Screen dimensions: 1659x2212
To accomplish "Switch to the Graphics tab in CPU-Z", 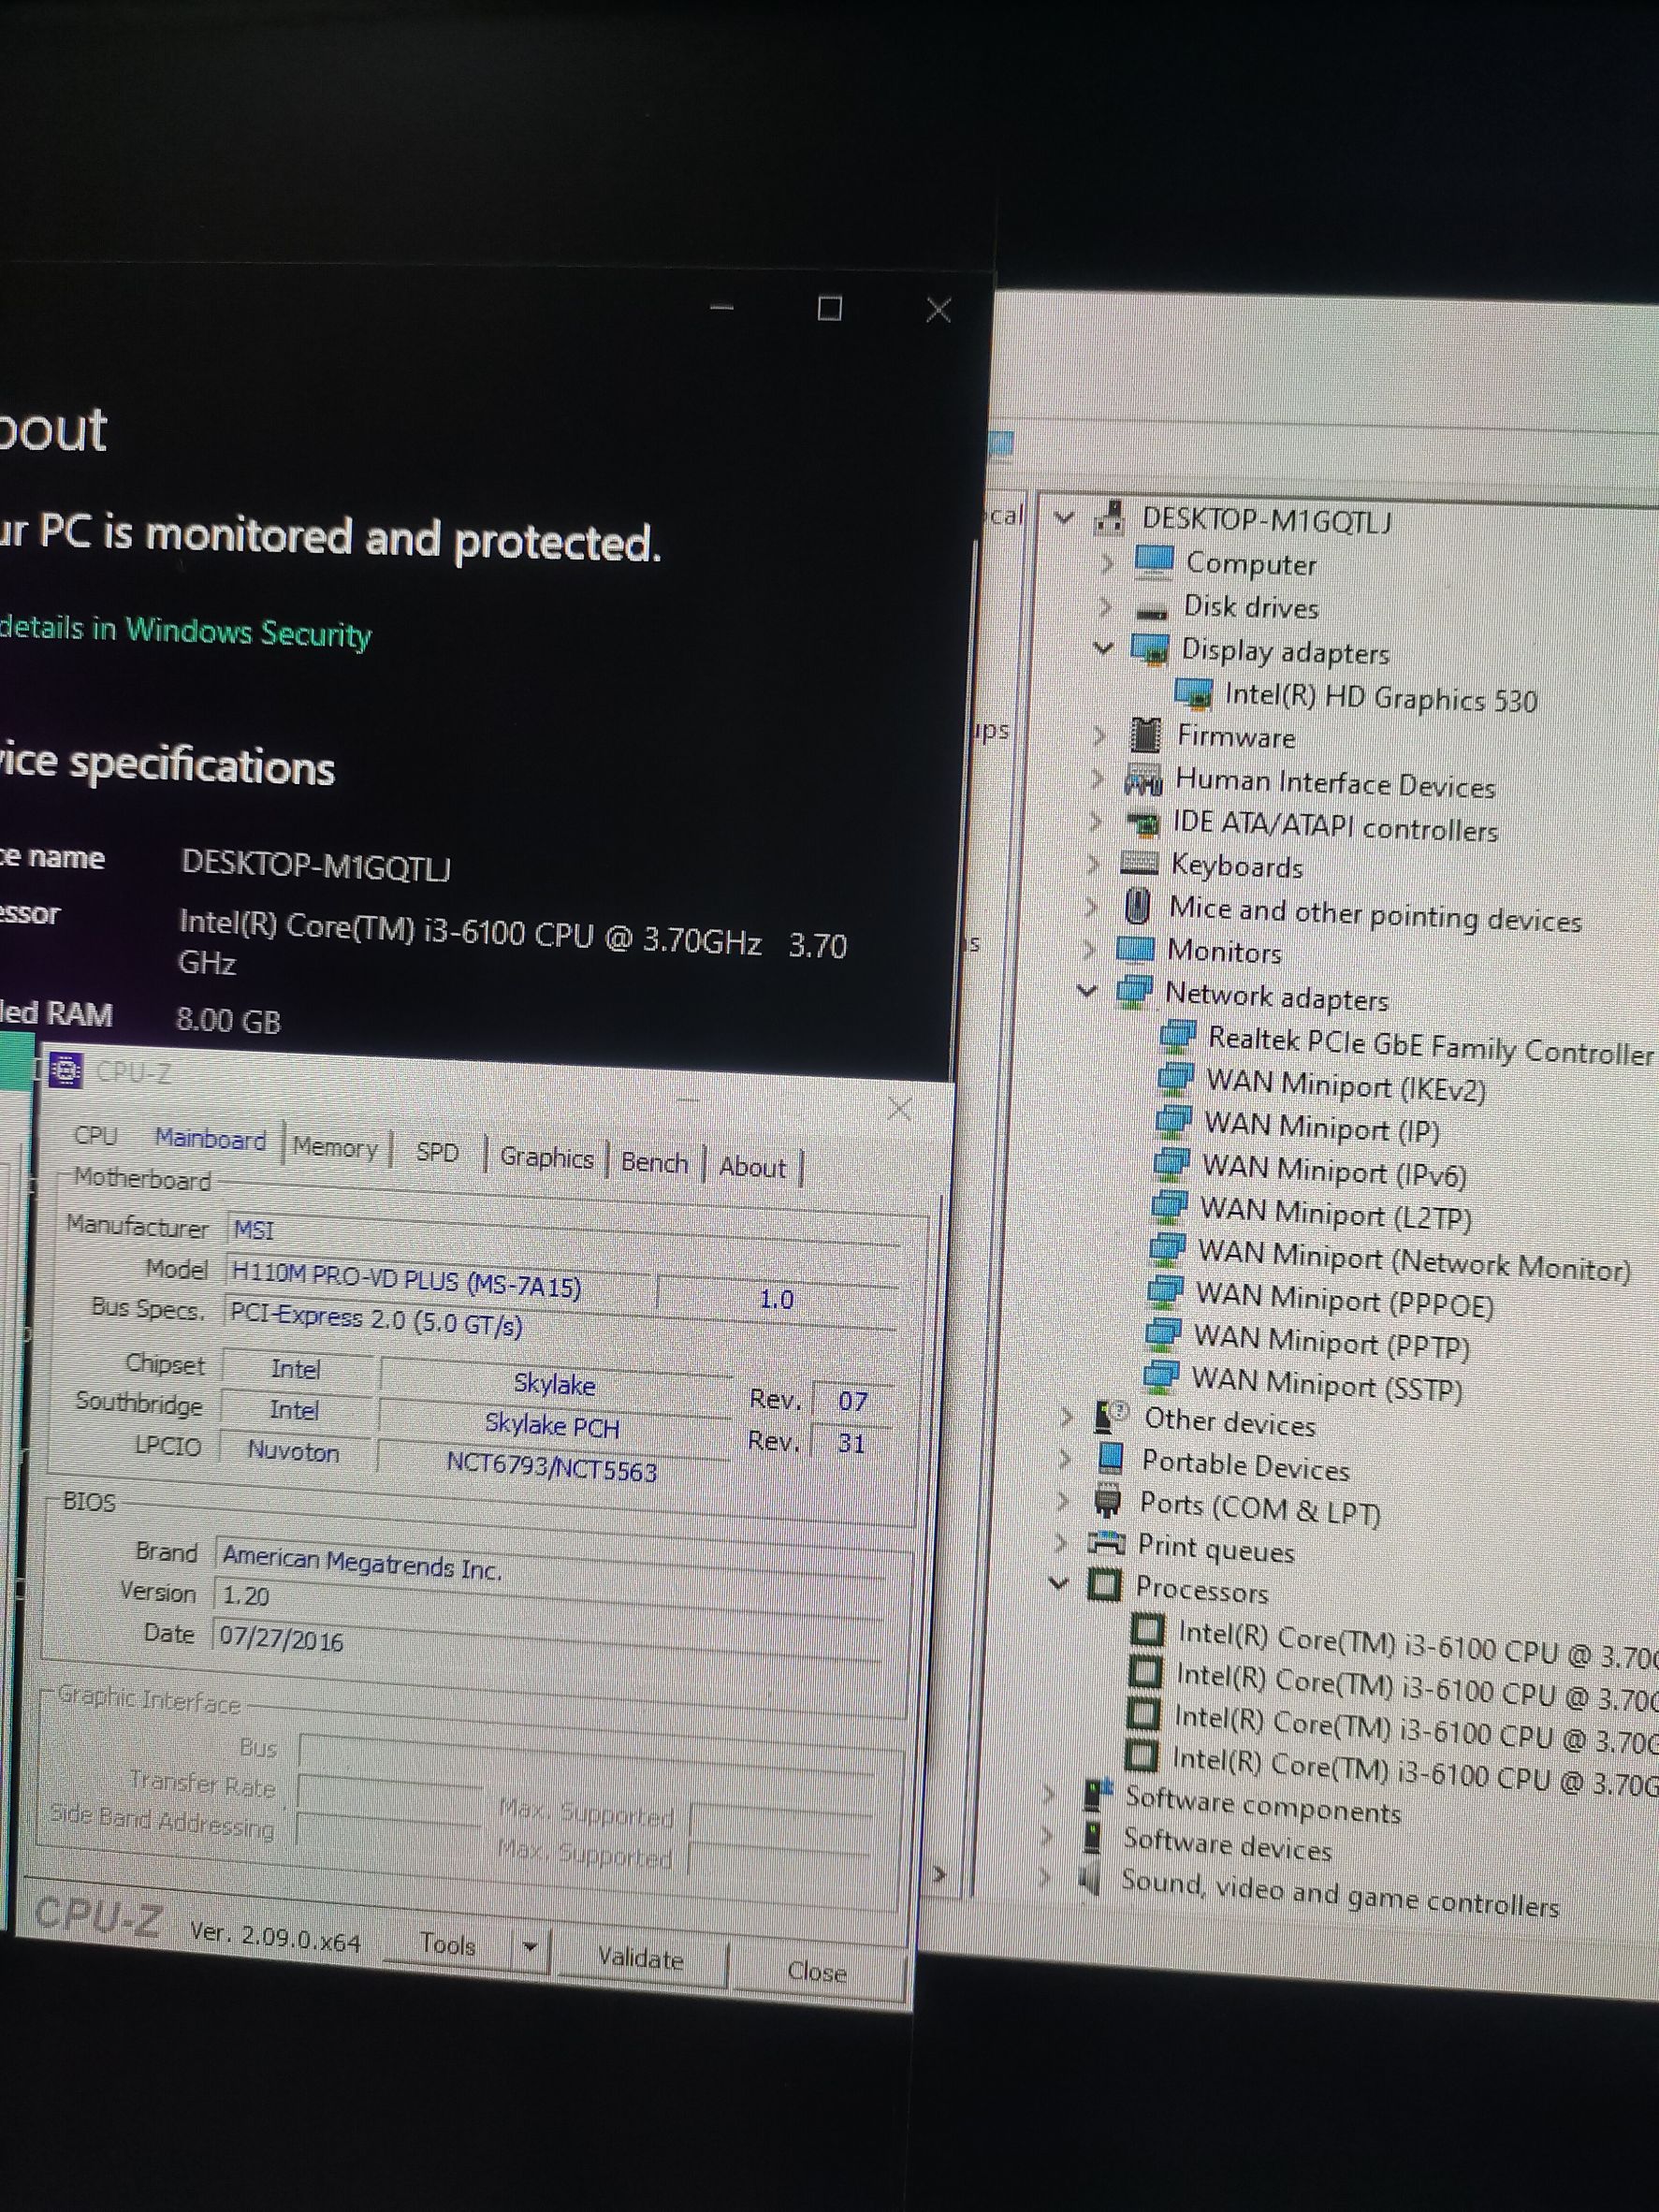I will (546, 1158).
